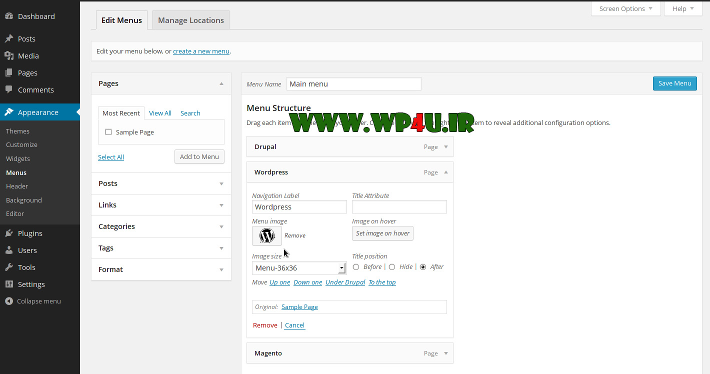Open Customize submenu item
710x374 pixels.
(21, 144)
